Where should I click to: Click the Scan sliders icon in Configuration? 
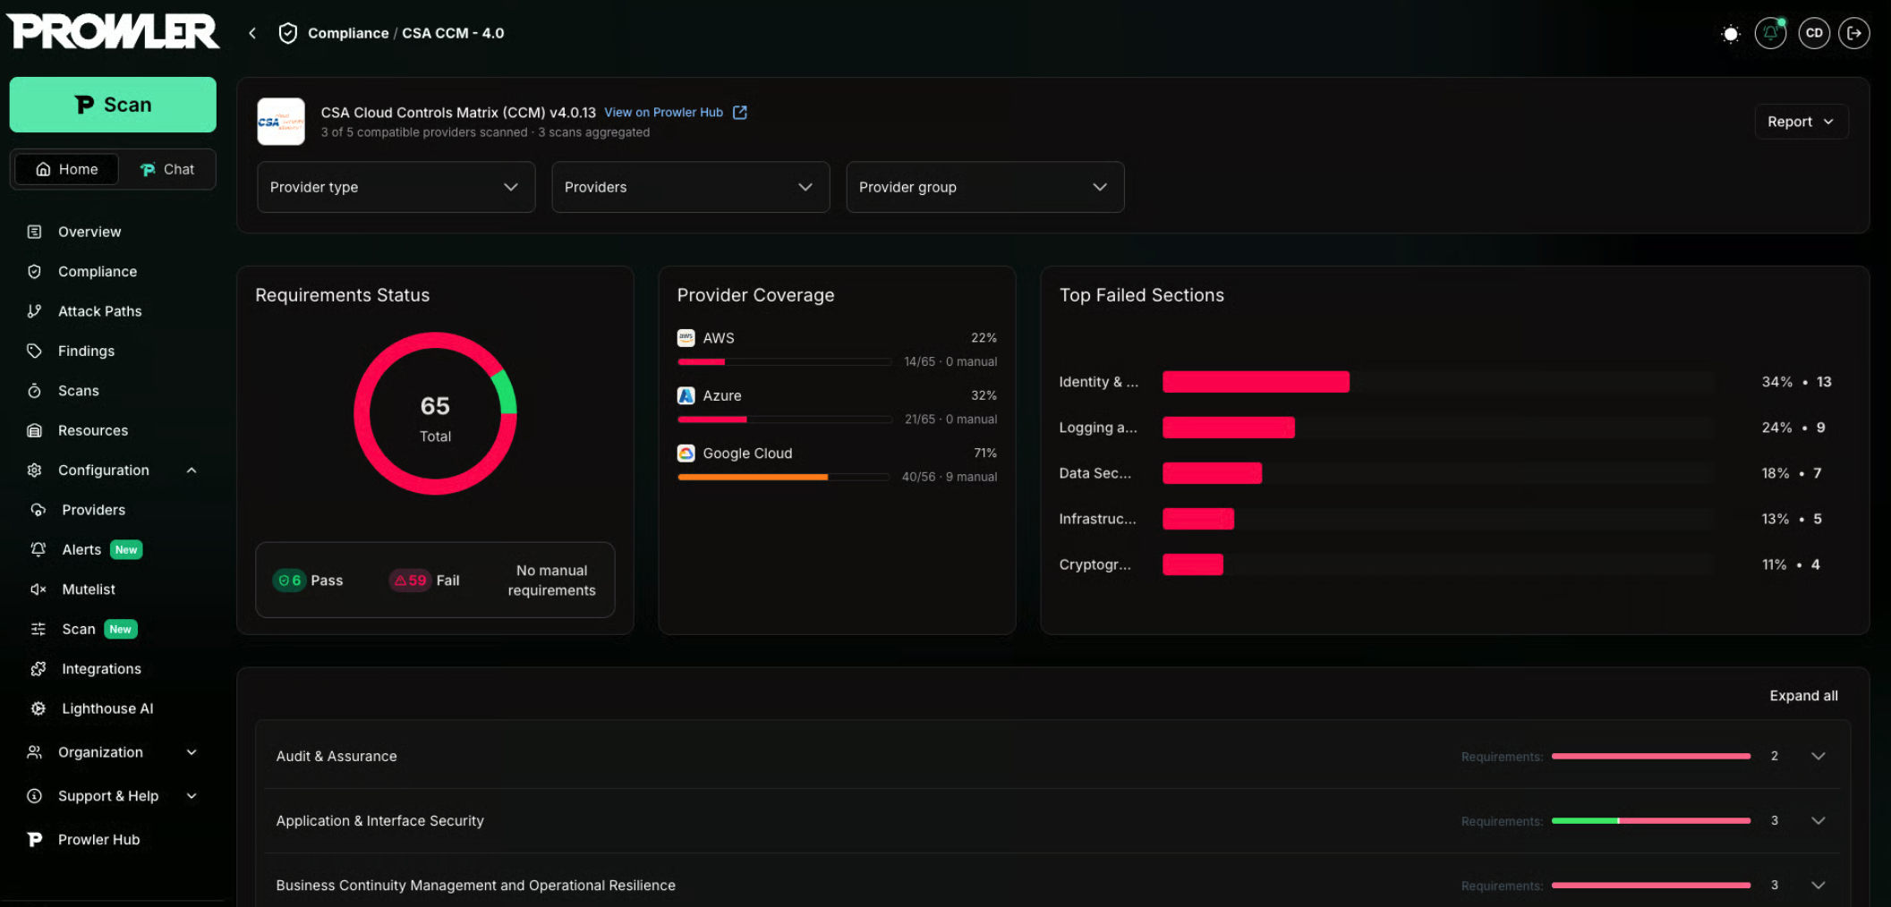[38, 629]
